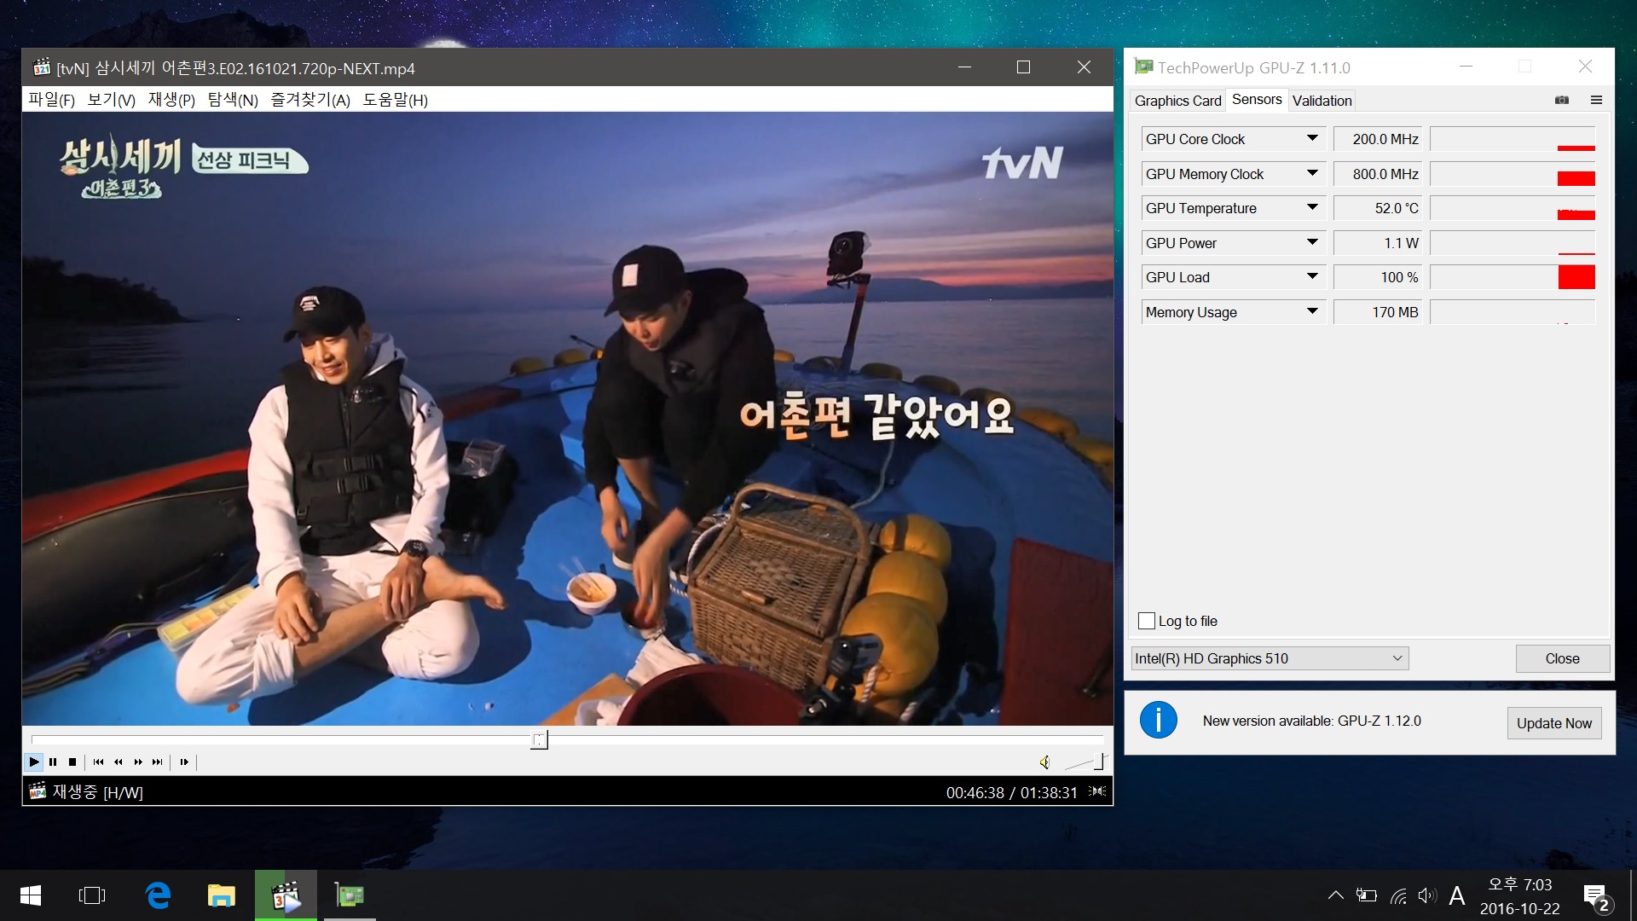This screenshot has width=1637, height=921.
Task: Expand the Memory Usage sensor dropdown
Action: point(1312,312)
